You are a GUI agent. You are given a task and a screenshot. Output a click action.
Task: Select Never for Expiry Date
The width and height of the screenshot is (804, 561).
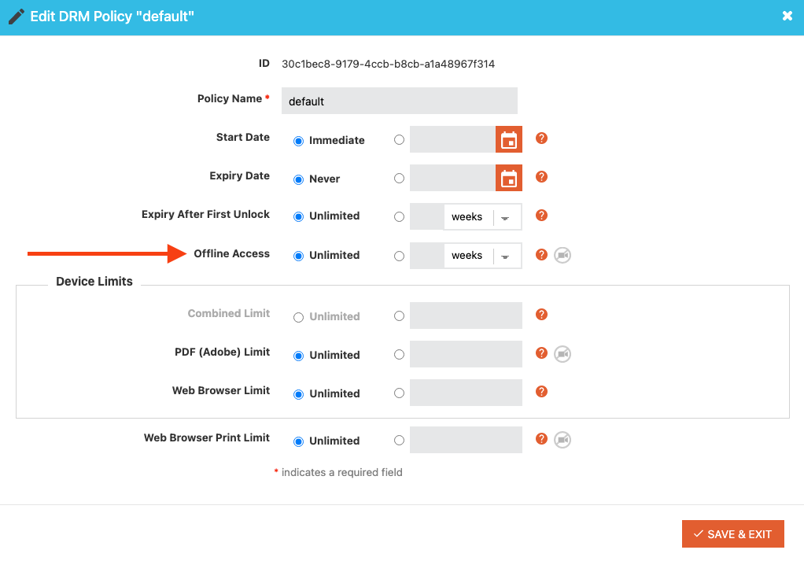tap(298, 179)
